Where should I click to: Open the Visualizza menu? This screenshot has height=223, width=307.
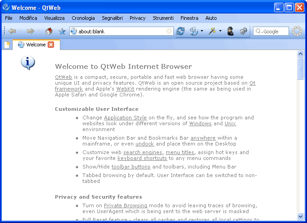54,18
